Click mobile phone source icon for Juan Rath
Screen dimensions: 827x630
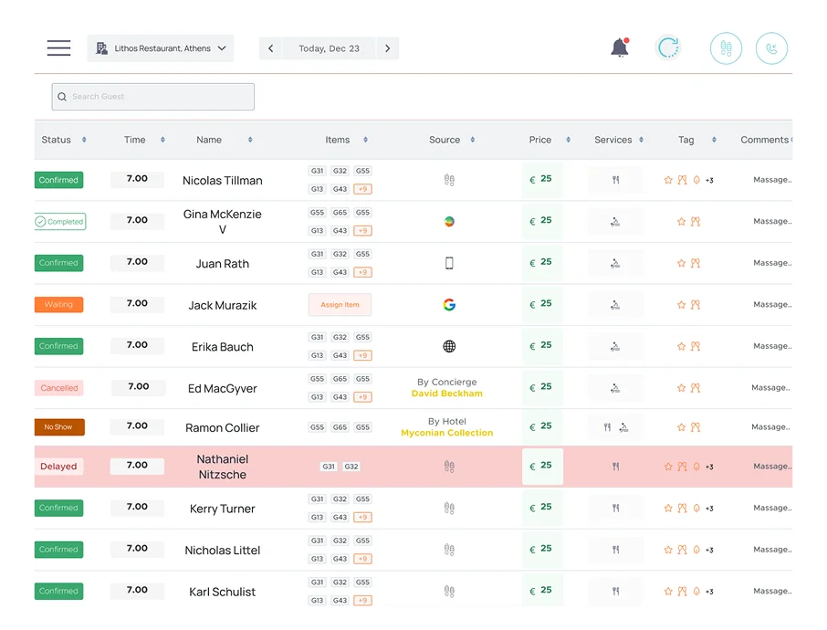point(449,263)
